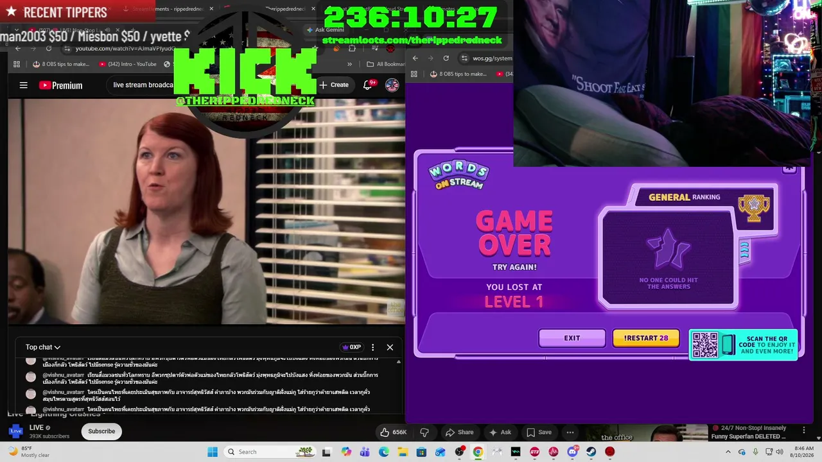Click the Ask button under the video

[x=500, y=432]
